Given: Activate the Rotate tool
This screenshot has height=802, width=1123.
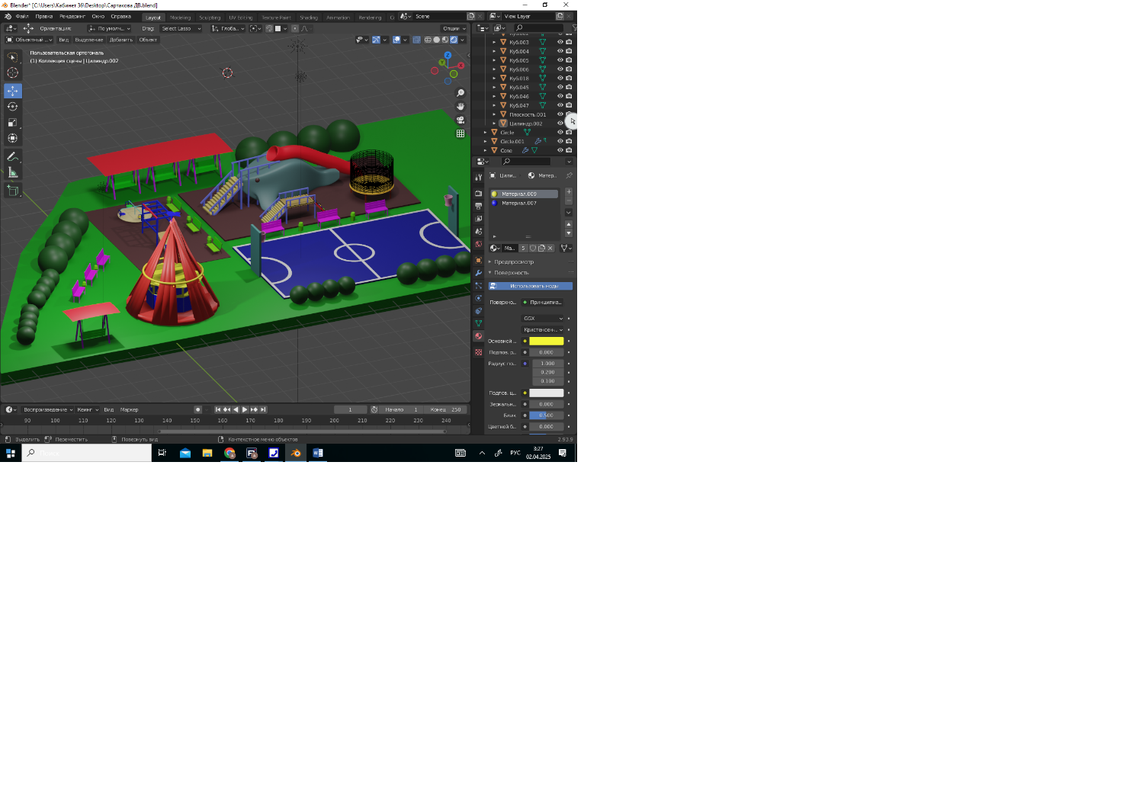Looking at the screenshot, I should click(x=13, y=107).
